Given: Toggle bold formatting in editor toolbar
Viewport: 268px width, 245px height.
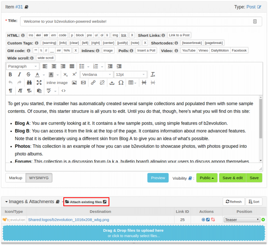Looking at the screenshot, I should click(x=10, y=75).
